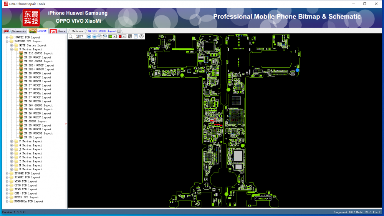Expand the NOTE Series layout folder
Screen dimensions: 384x216
pos(12,45)
